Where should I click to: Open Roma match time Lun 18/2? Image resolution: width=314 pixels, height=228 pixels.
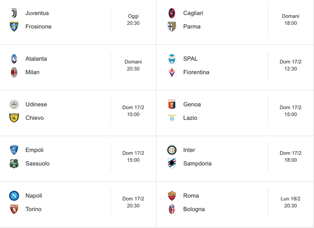click(291, 202)
